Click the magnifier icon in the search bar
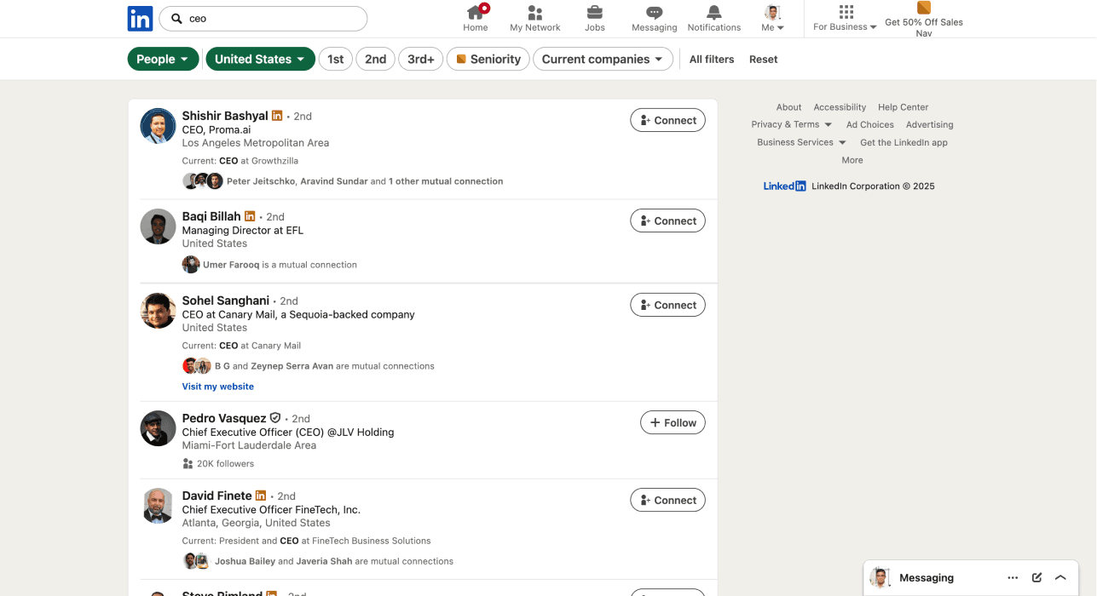 pyautogui.click(x=176, y=18)
